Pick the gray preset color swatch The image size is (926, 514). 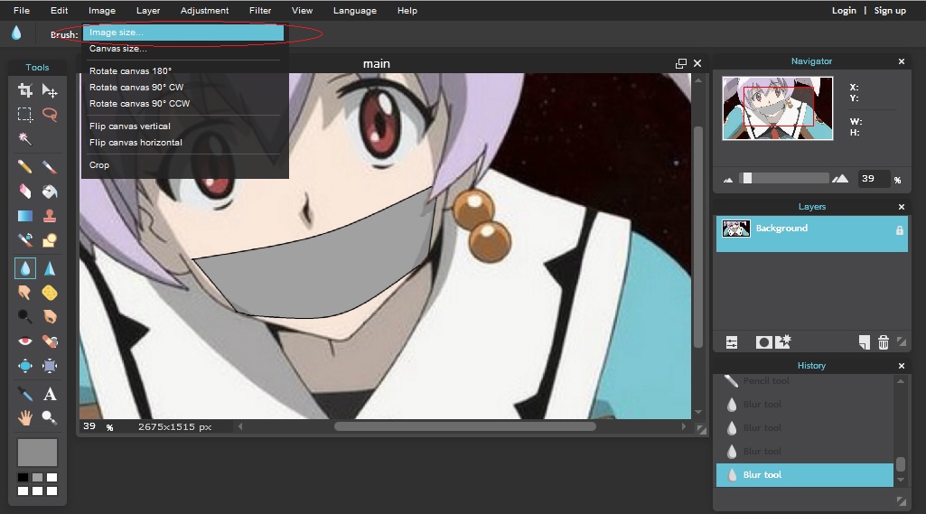tap(37, 477)
